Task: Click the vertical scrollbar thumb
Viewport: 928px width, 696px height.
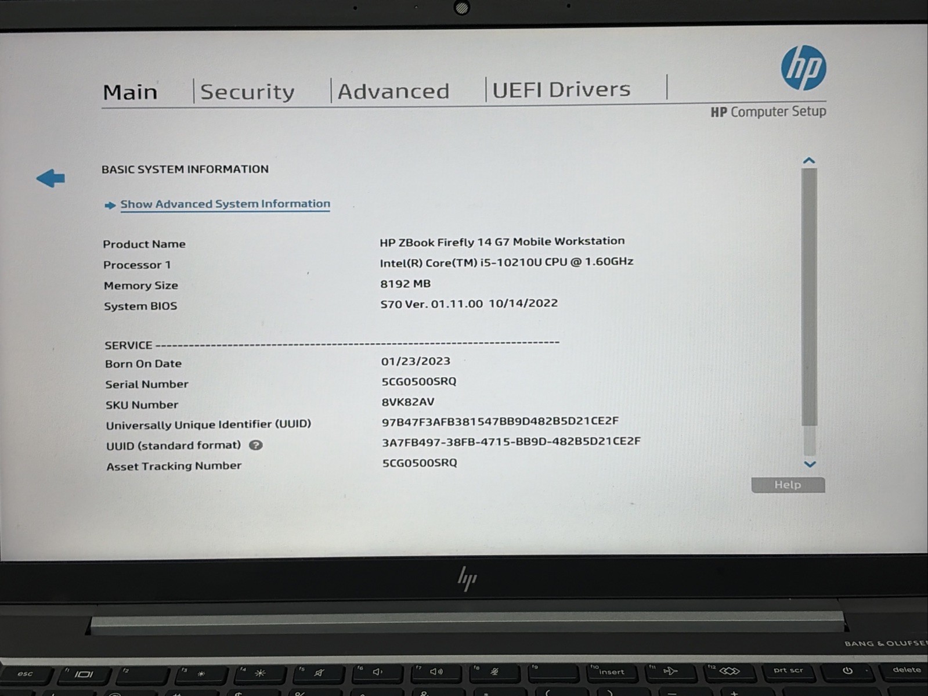Action: 809,297
